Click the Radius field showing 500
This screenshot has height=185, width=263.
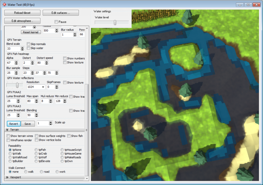coord(49,31)
